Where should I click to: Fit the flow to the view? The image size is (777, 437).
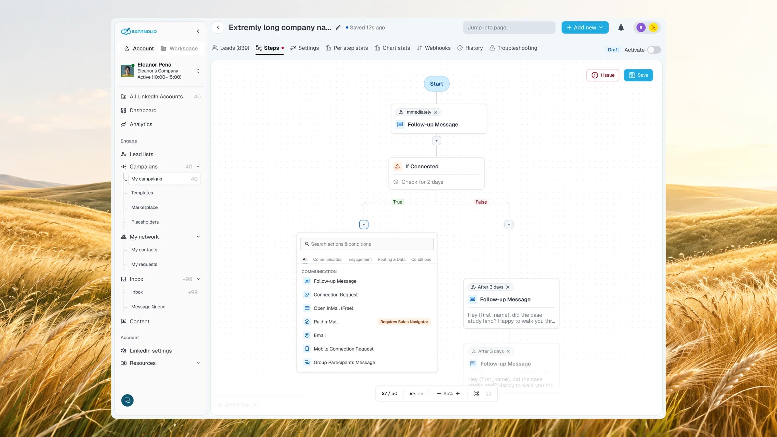476,394
